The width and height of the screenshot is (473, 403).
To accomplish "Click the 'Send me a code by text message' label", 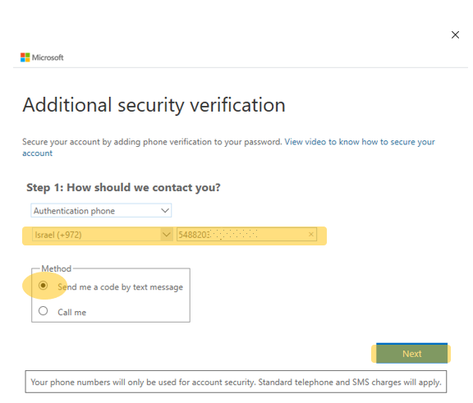I will click(x=121, y=287).
